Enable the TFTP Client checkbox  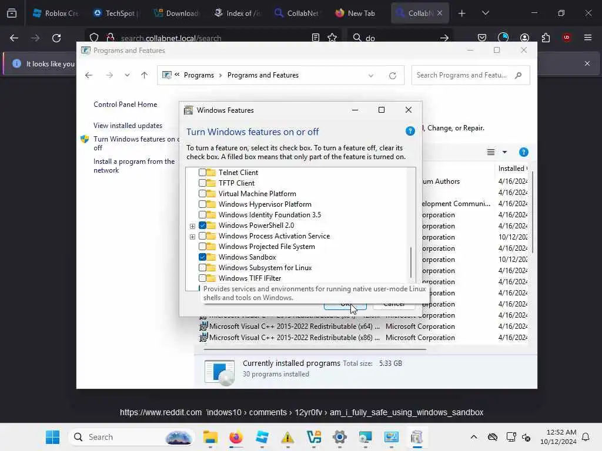coord(202,183)
